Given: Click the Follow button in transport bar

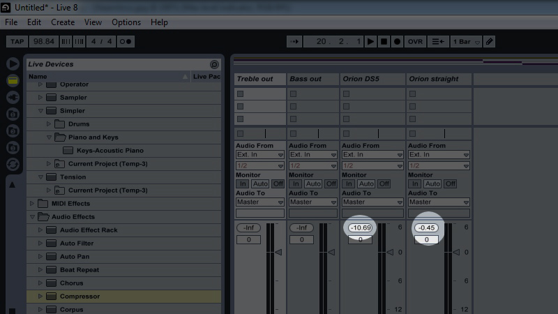Looking at the screenshot, I should tap(294, 42).
